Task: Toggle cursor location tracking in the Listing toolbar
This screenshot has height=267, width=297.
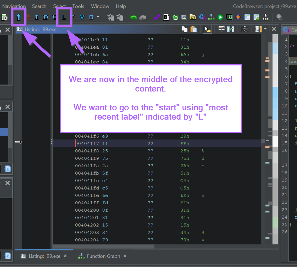Action: (x=207, y=29)
